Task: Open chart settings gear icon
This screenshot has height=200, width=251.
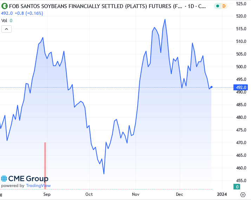Action: pyautogui.click(x=243, y=194)
